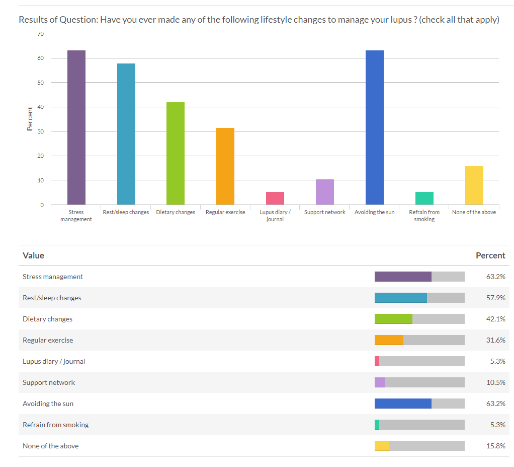
Task: Click the Dietary changes progress bar in table
Action: tap(419, 319)
